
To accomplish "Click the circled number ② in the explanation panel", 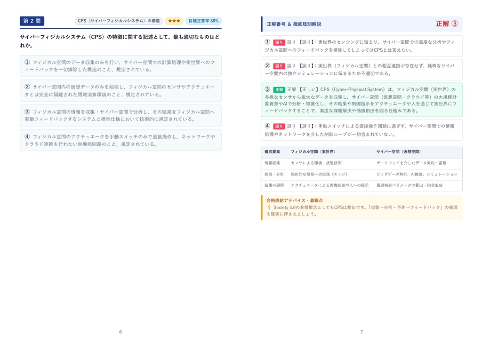I will [267, 65].
